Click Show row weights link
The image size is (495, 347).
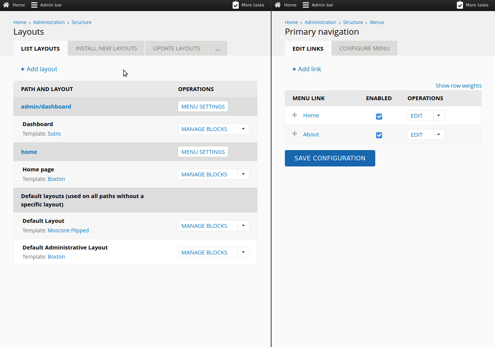click(458, 86)
